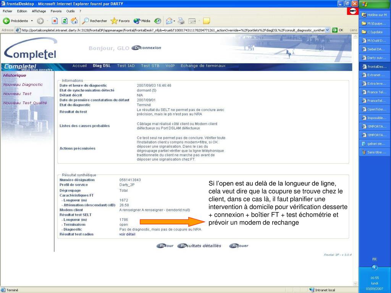Click the FR language indicator
Screen dimensions: 391x293
tap(375, 259)
